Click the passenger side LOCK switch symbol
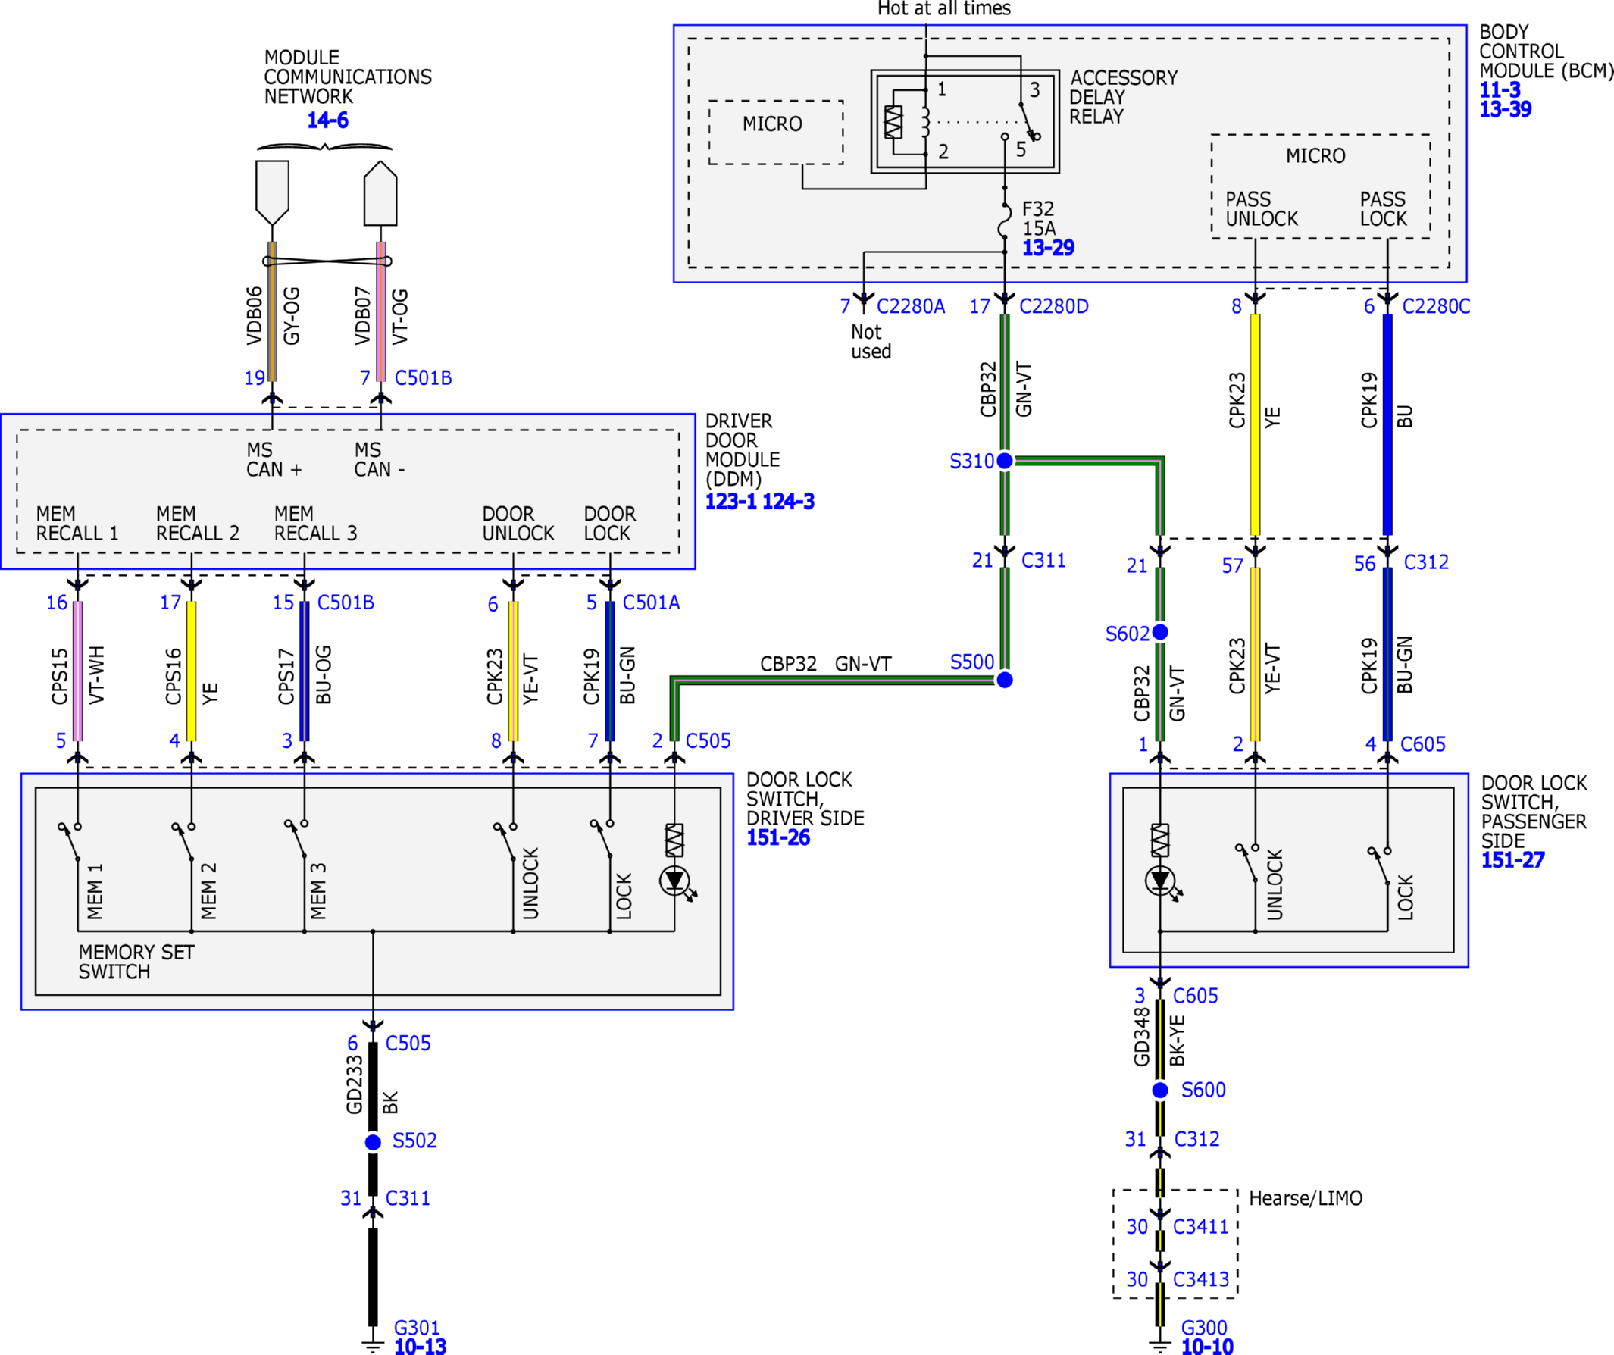1614x1355 pixels. (1380, 865)
